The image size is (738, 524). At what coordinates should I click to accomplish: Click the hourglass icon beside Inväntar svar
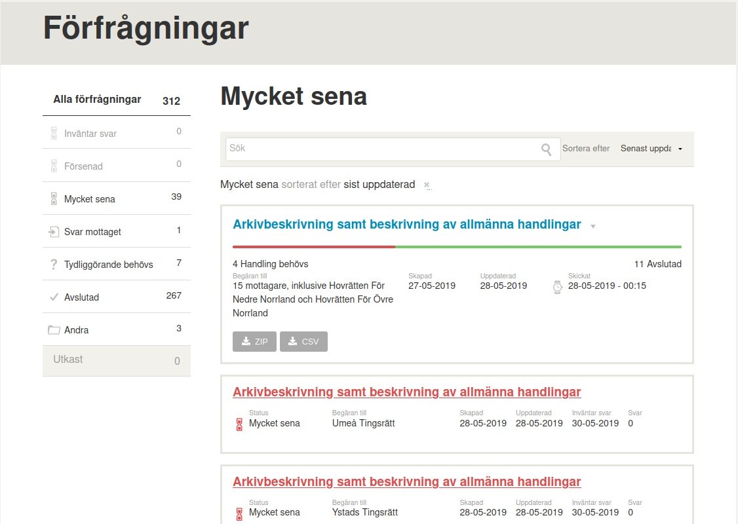coord(54,133)
